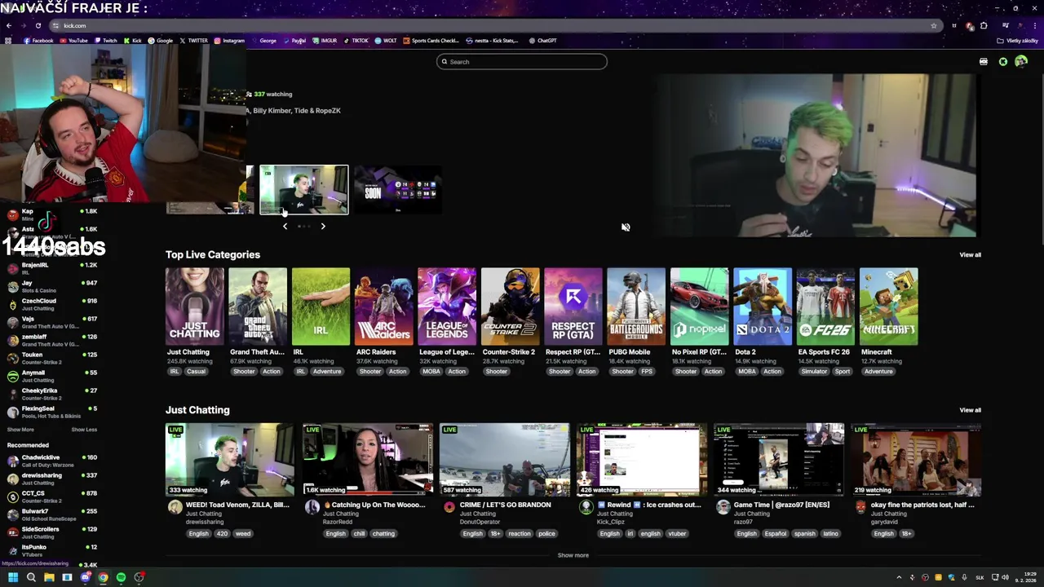Image resolution: width=1044 pixels, height=587 pixels.
Task: Open the Counter-Strike 2 category card
Action: tap(510, 307)
